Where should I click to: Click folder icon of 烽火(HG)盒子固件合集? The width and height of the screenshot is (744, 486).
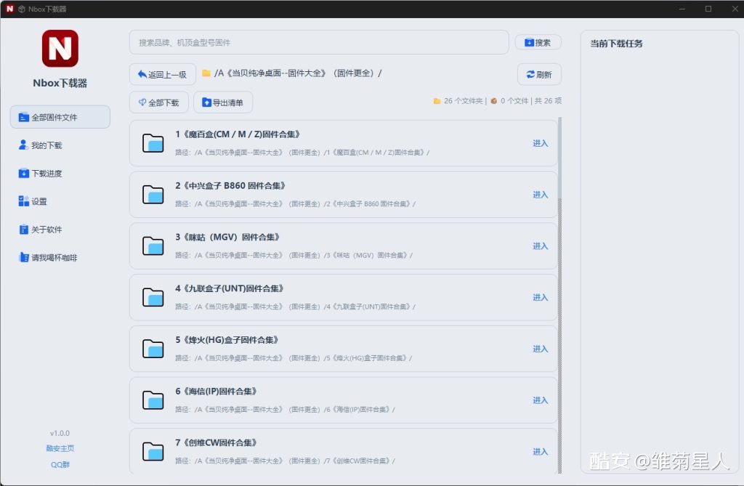[153, 349]
